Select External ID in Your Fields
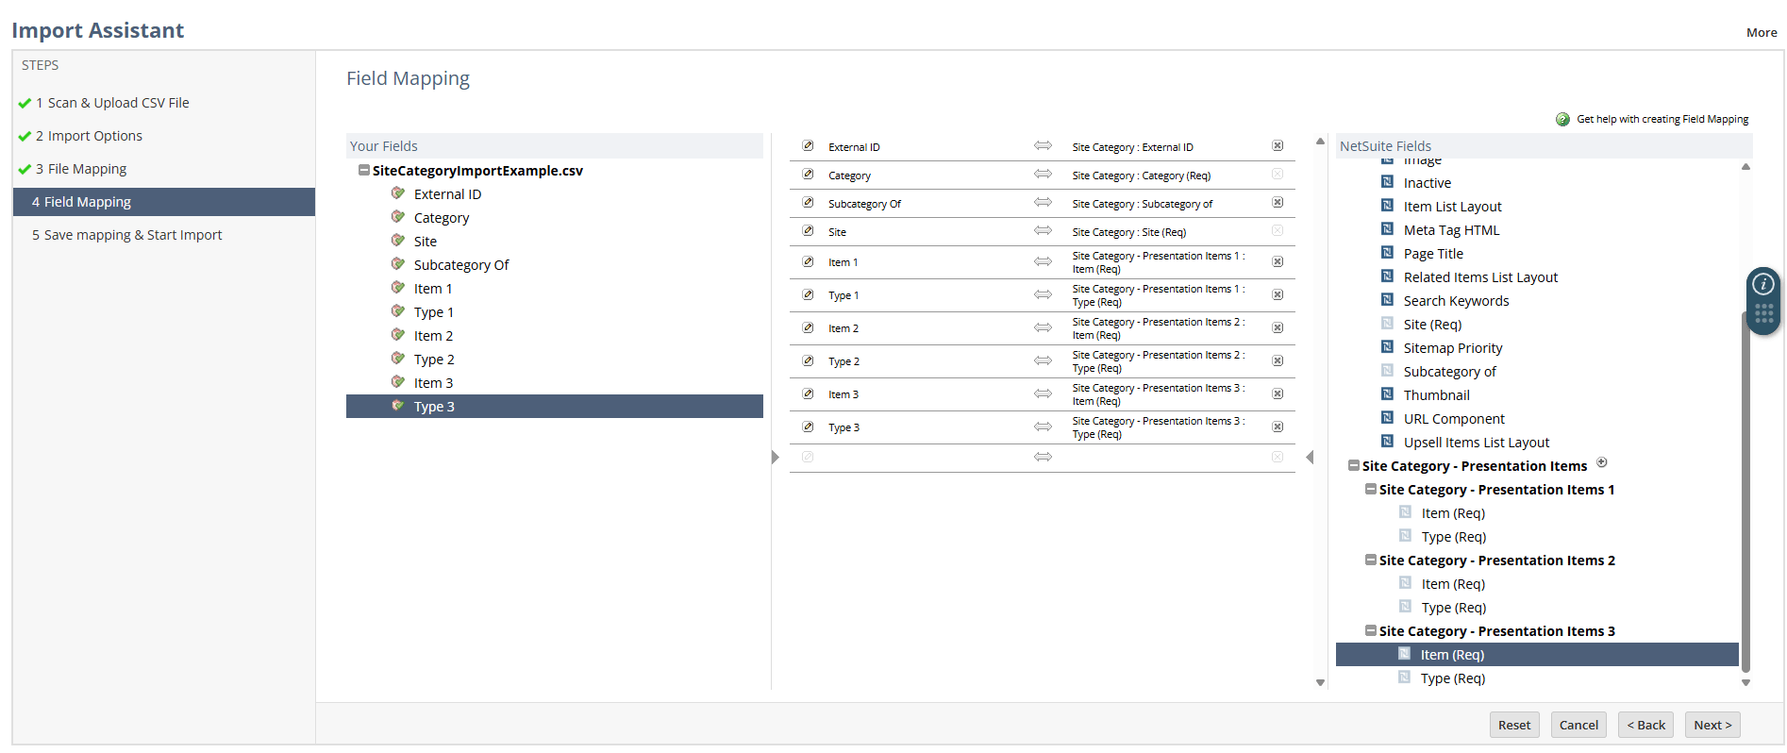The height and width of the screenshot is (753, 1787). (x=447, y=194)
